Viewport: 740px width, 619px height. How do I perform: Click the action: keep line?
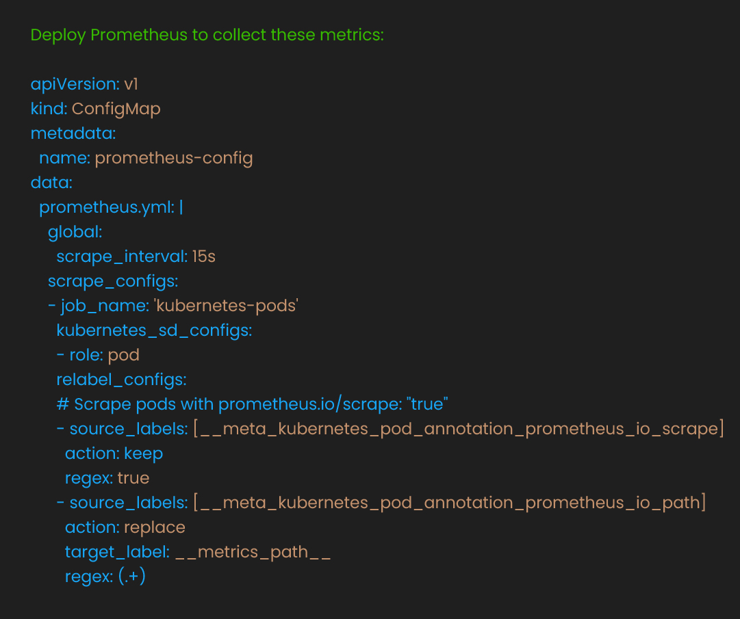coord(114,454)
